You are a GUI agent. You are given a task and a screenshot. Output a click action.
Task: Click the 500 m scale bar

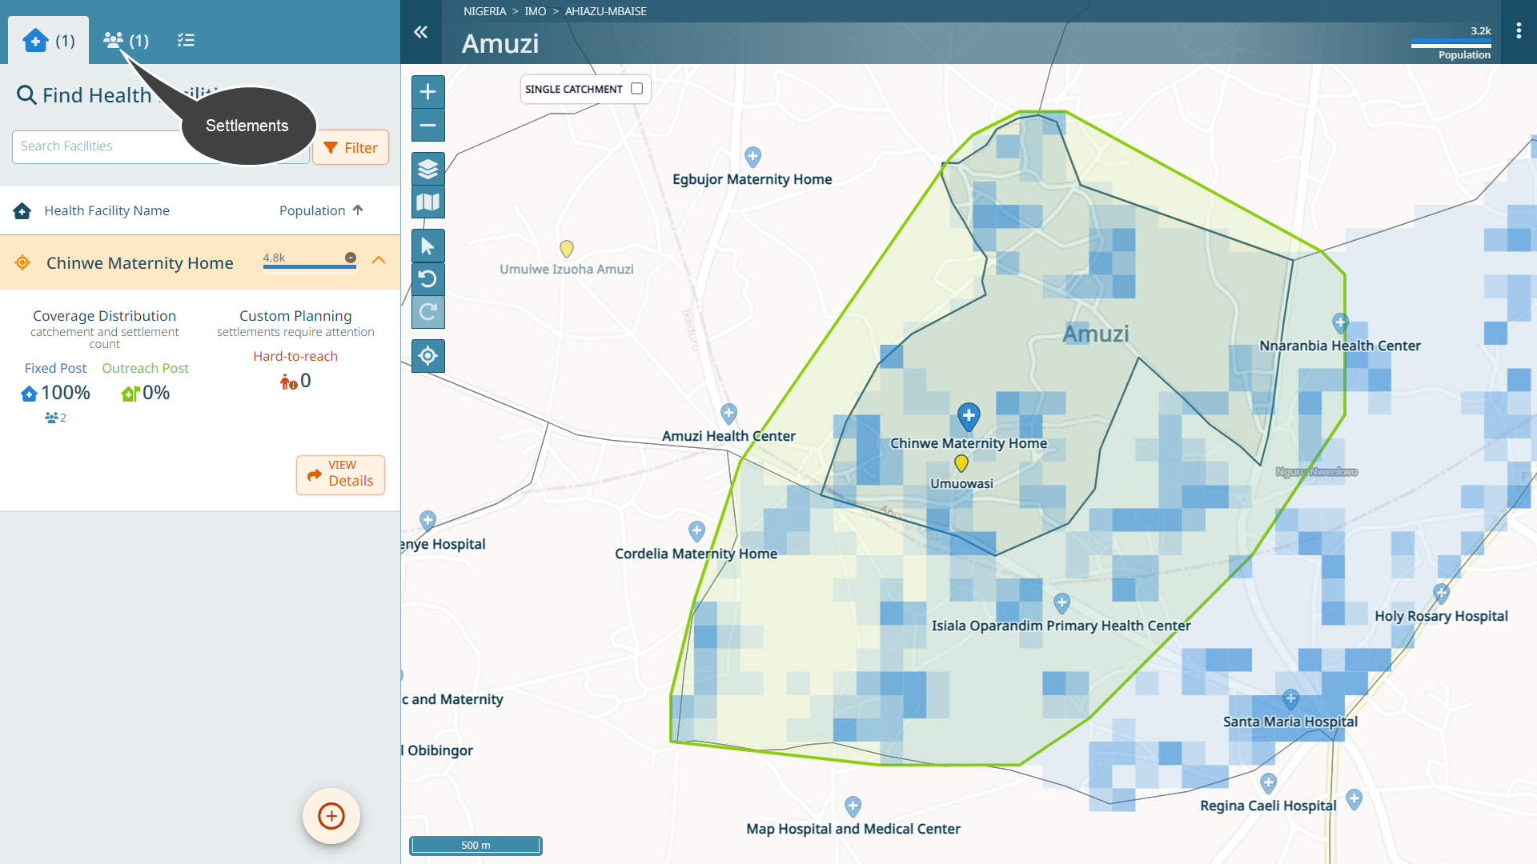pyautogui.click(x=476, y=846)
